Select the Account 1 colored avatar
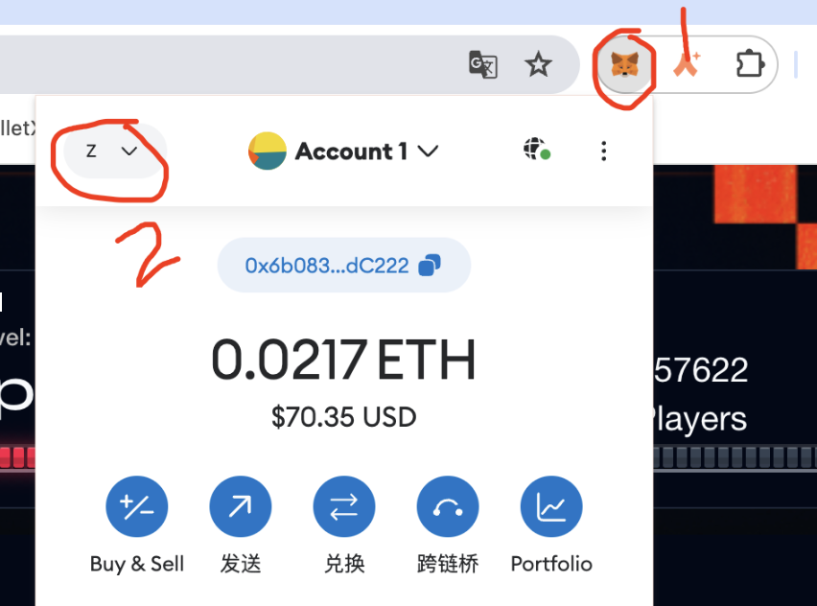Screen dimensions: 817x606 coord(268,151)
